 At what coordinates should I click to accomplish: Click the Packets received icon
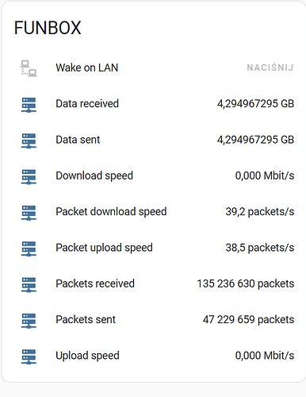click(29, 285)
